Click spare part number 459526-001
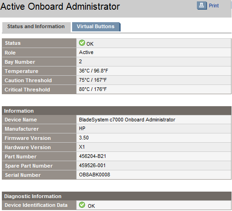232x211 pixels. pos(92,165)
